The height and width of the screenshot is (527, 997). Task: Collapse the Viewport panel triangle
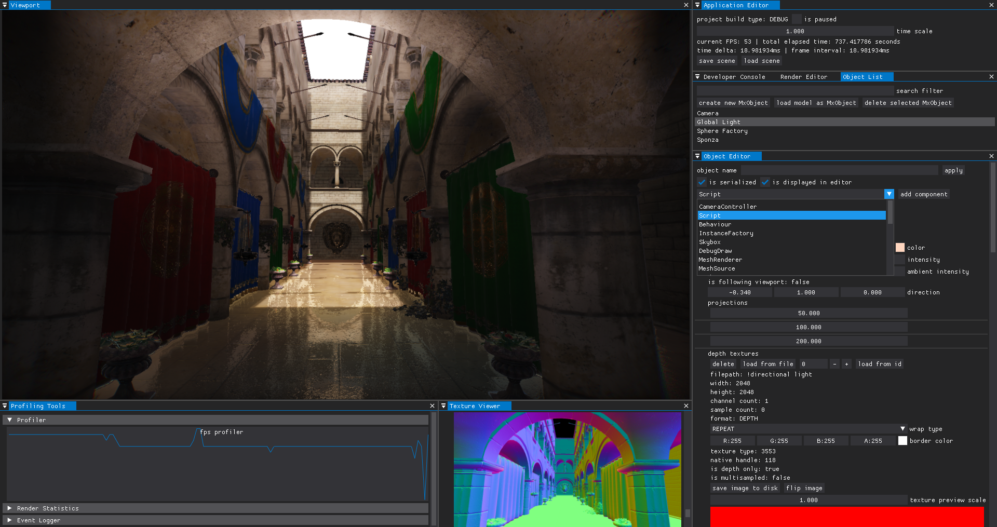5,5
